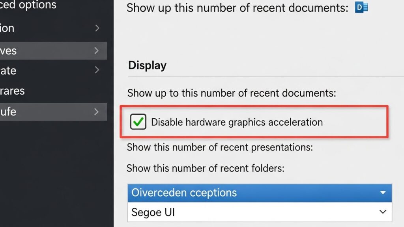
Task: Click the Display section heading
Action: [x=147, y=65]
